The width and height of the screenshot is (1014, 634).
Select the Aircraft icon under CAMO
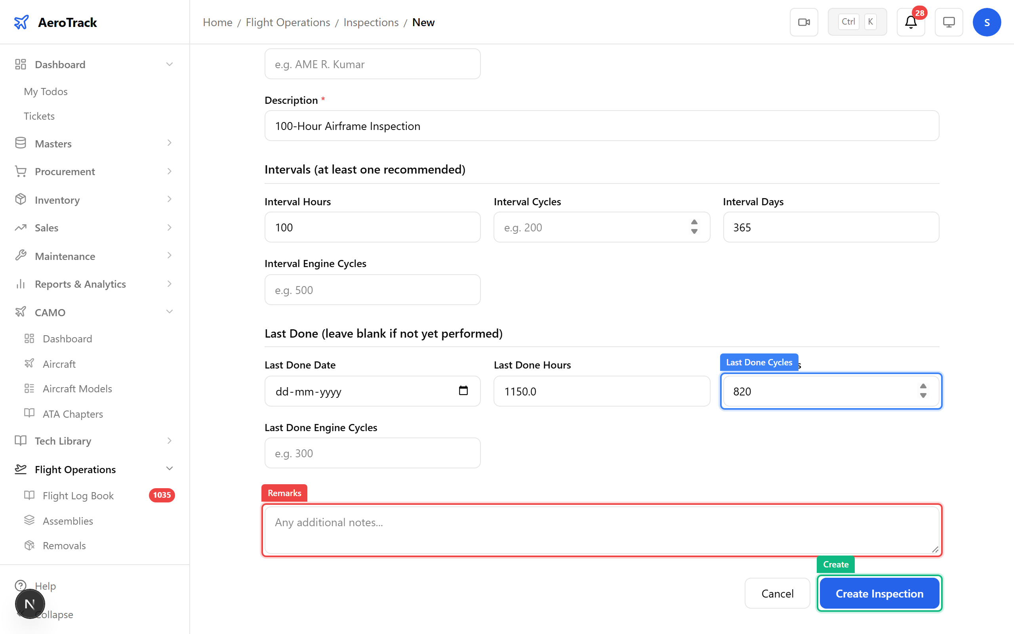[30, 363]
